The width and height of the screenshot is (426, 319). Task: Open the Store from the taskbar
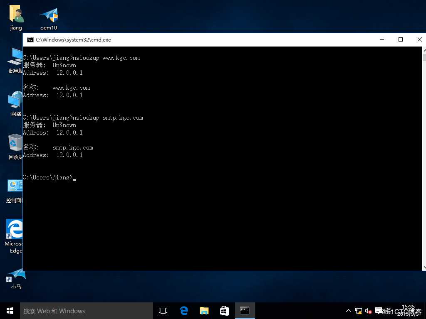(224, 311)
